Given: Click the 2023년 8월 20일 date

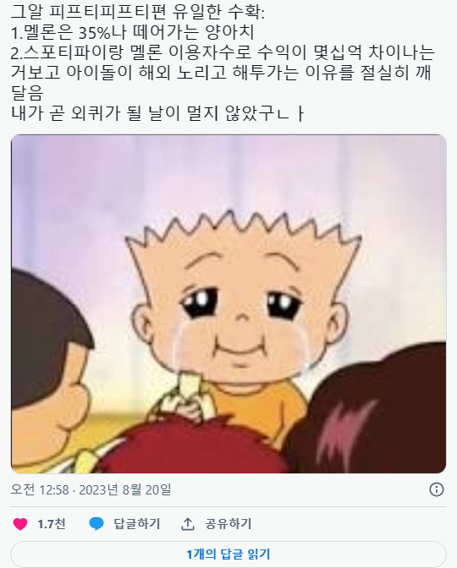Looking at the screenshot, I should pyautogui.click(x=124, y=489).
